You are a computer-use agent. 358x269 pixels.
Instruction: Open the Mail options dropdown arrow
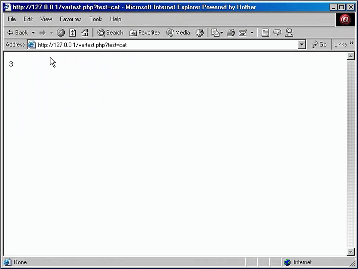pyautogui.click(x=222, y=33)
